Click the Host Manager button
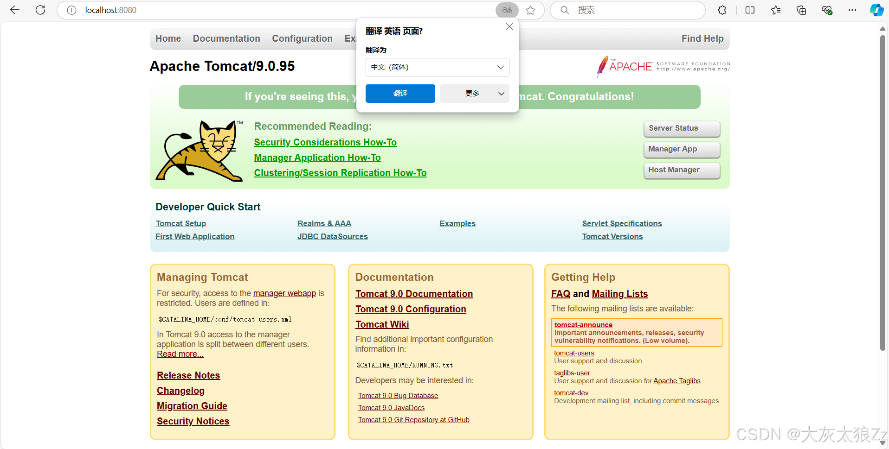889x449 pixels. click(682, 170)
